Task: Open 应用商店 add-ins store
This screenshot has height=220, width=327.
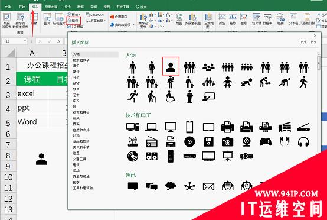Action: tap(119, 17)
